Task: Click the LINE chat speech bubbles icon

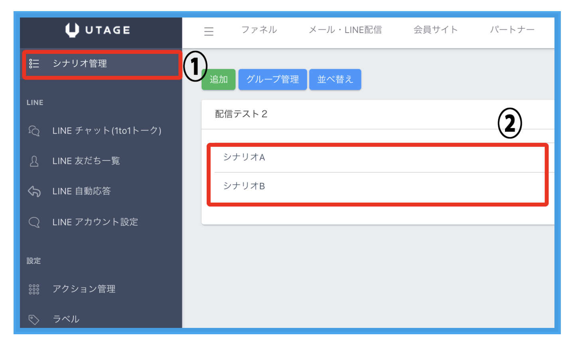Action: point(34,131)
